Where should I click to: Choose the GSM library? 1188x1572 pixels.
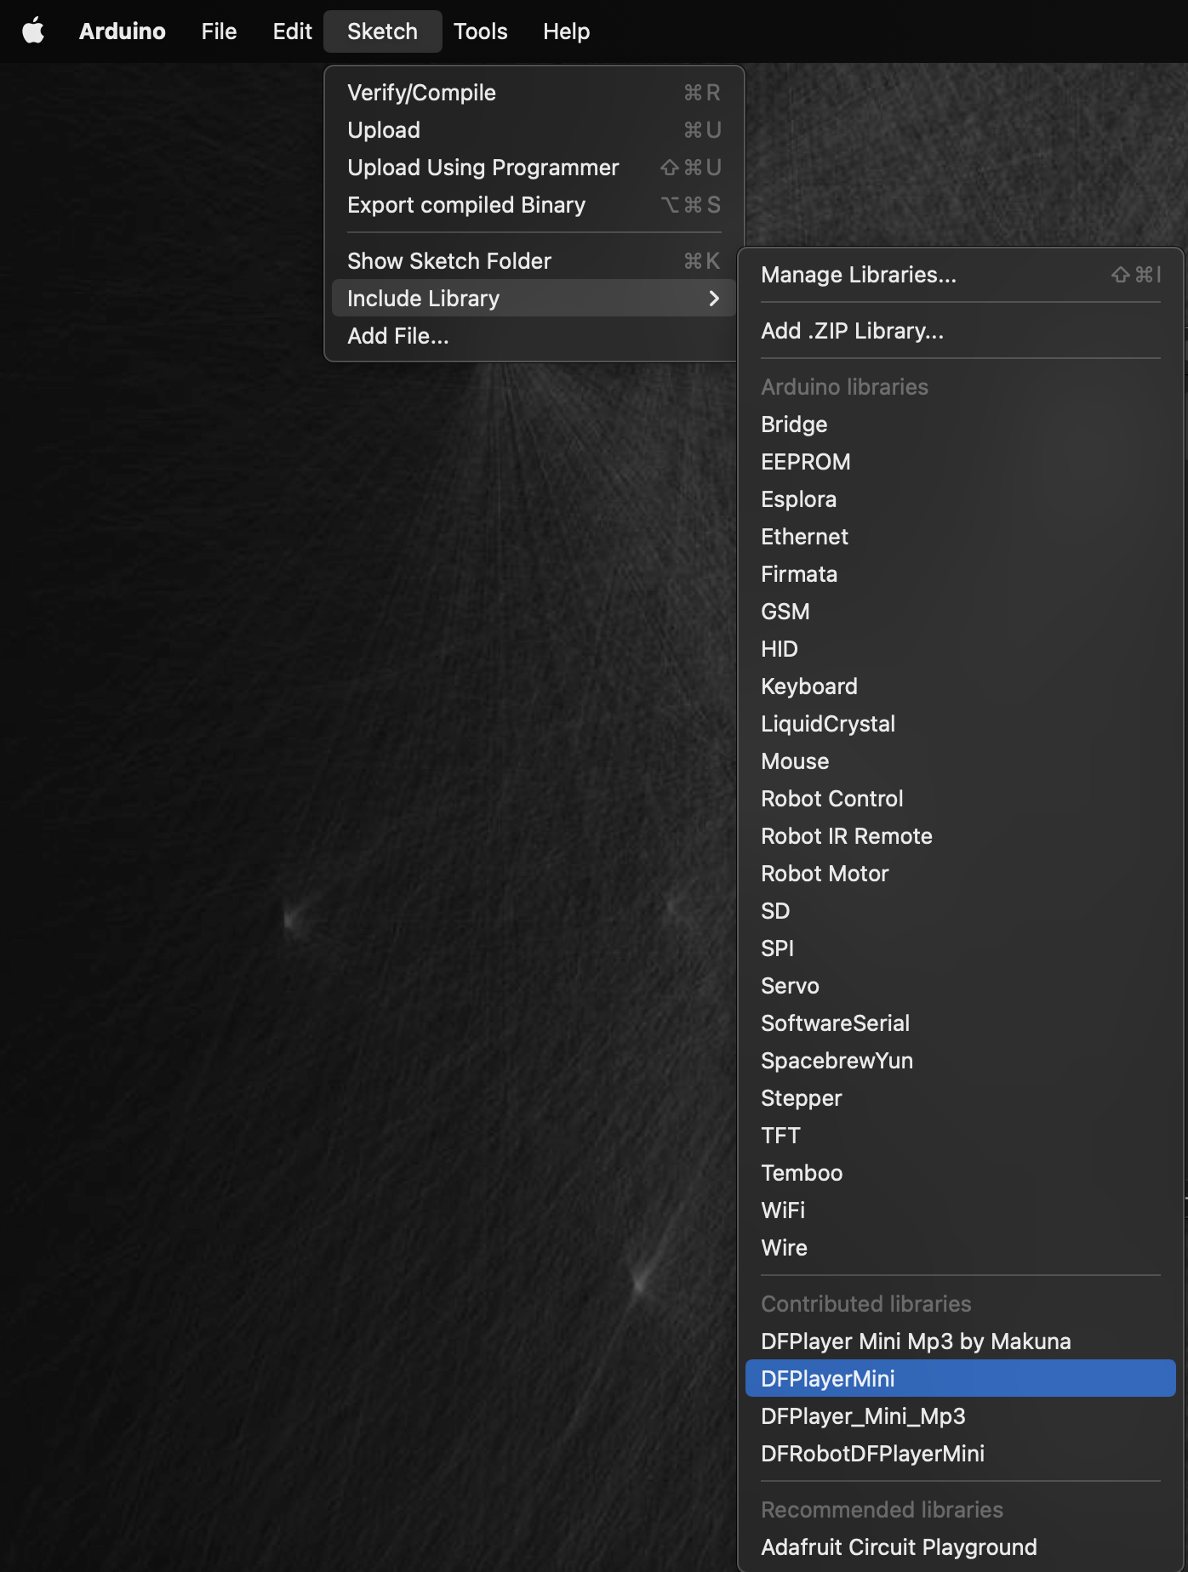960,612
